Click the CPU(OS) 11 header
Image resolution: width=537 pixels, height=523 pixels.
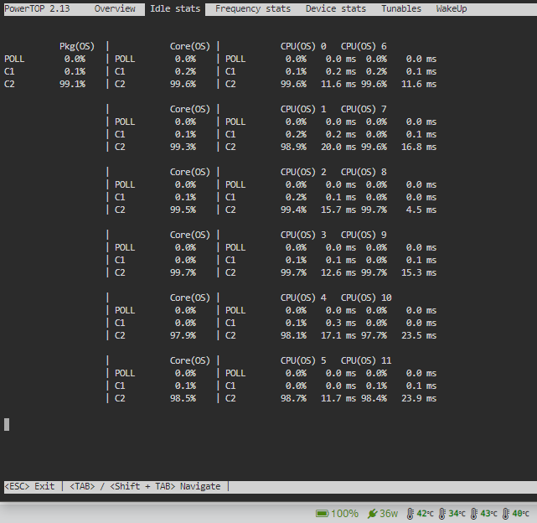pos(366,360)
